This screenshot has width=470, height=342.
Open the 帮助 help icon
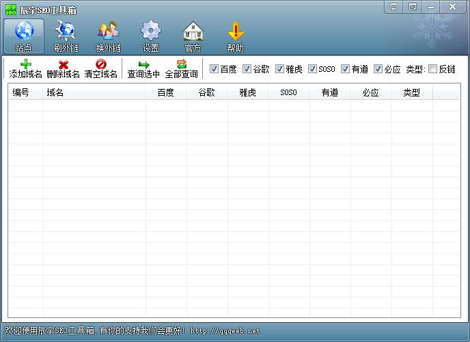(235, 37)
